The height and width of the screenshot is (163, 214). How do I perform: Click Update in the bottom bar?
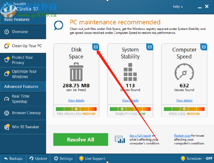38,158
